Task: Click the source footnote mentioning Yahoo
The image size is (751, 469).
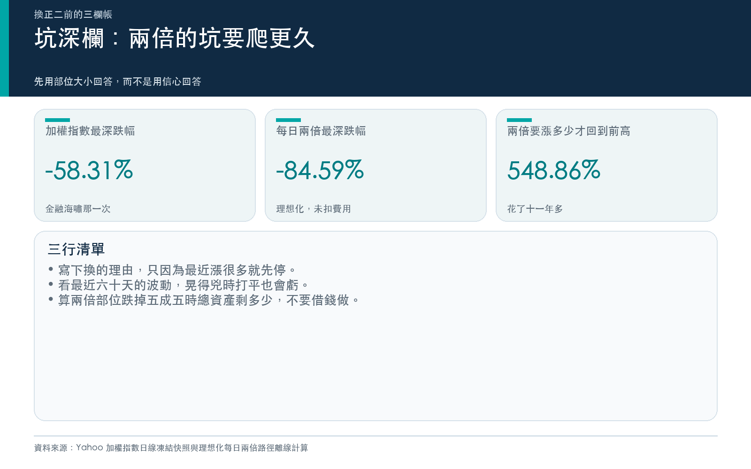Action: pyautogui.click(x=171, y=448)
